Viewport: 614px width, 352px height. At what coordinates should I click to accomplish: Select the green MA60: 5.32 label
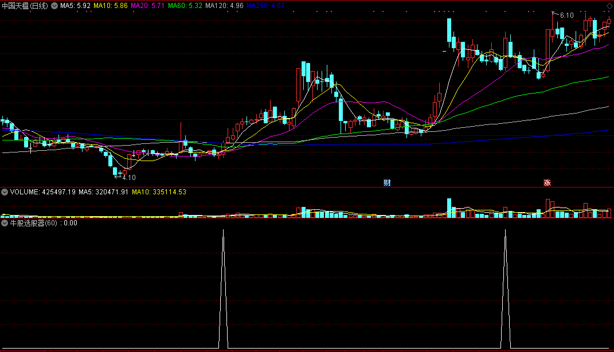click(x=185, y=6)
